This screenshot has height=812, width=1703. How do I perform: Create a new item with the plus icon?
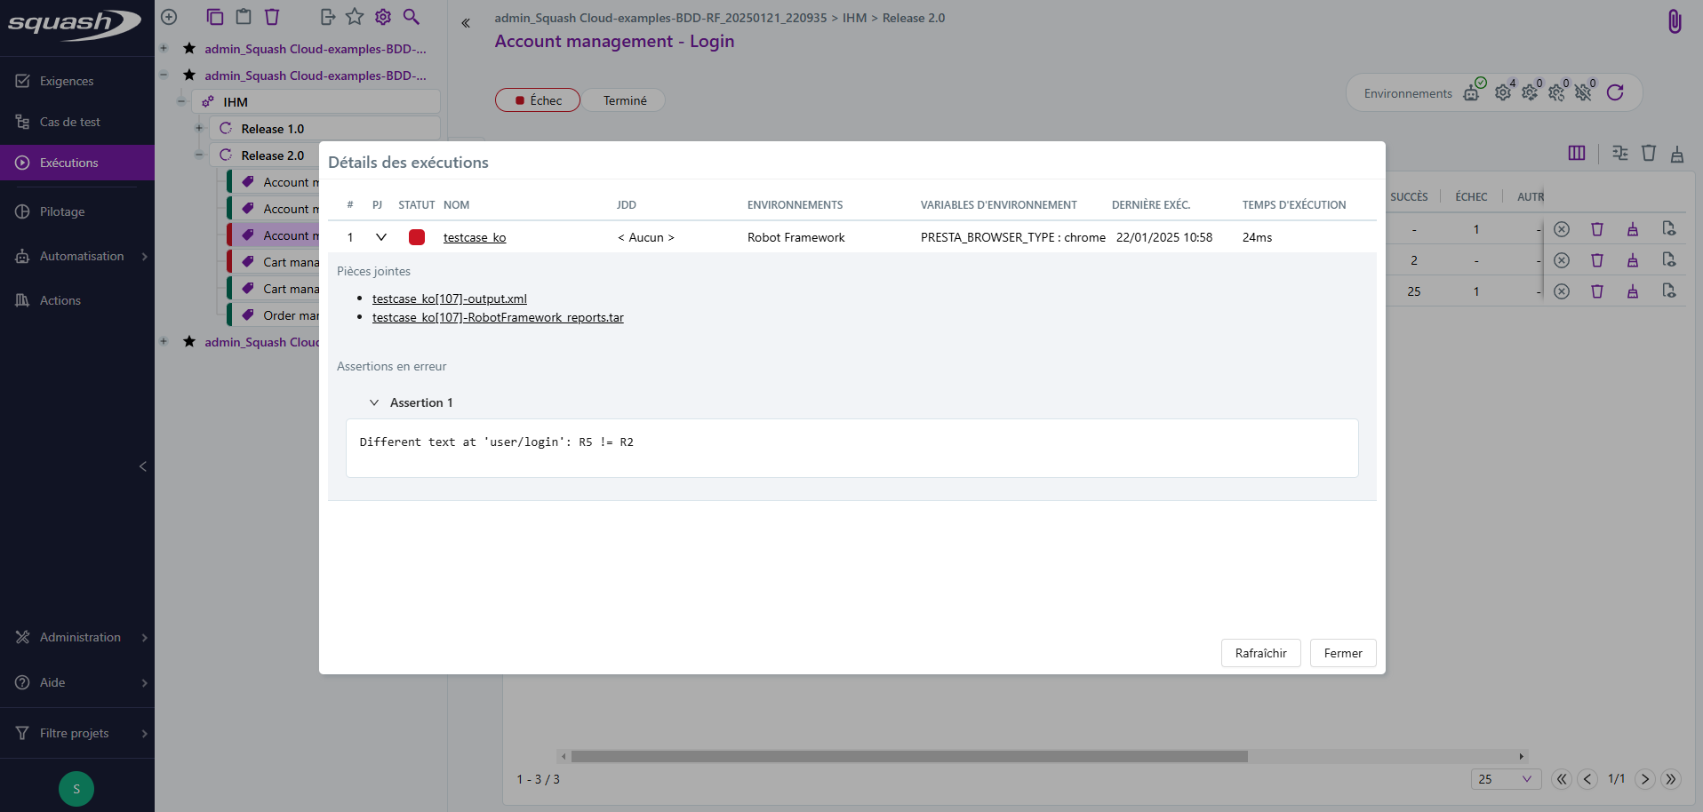[168, 16]
